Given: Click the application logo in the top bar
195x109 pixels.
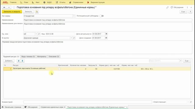Looking at the screenshot, I should [x=5, y=2].
